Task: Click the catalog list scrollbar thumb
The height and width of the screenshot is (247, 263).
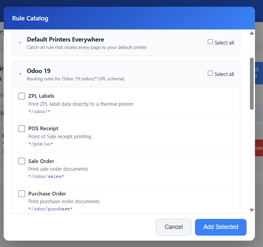Action: (x=252, y=83)
